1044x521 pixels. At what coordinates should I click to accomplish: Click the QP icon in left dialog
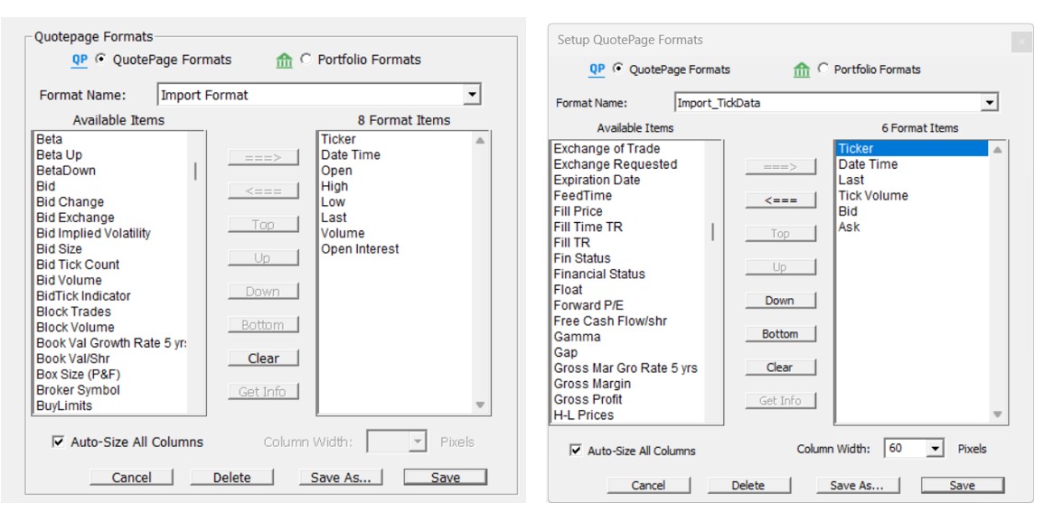[79, 60]
